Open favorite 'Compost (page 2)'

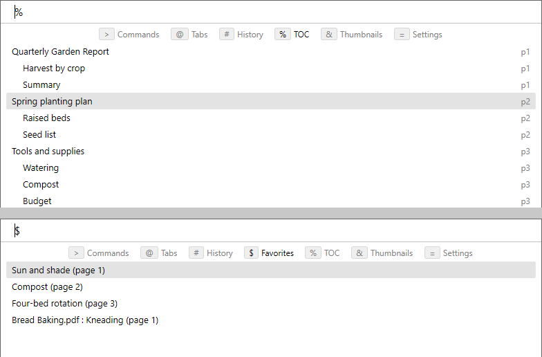[x=271, y=286]
